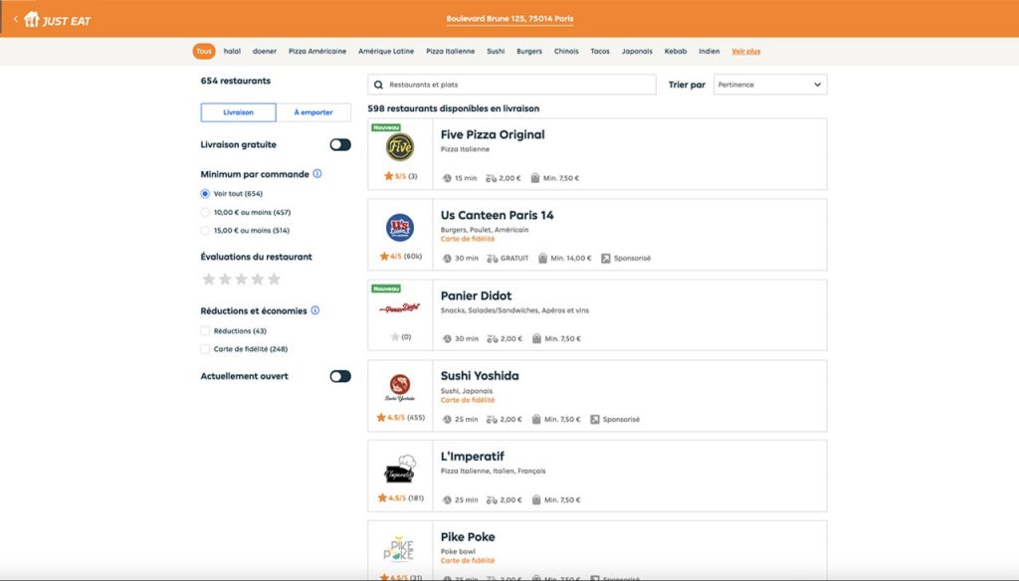Click clock icon in Five Pizza Original row
Viewport: 1019px width, 581px height.
coord(447,178)
